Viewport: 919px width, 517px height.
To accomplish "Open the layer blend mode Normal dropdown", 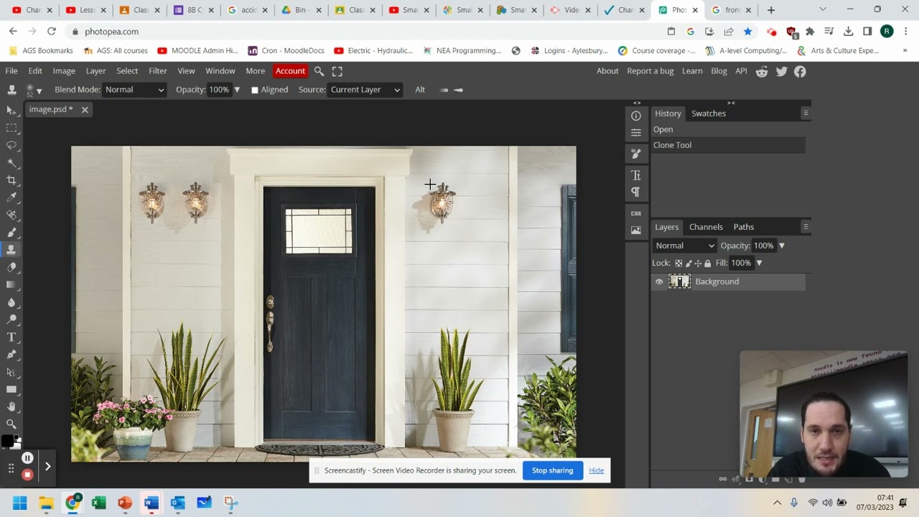I will 684,246.
